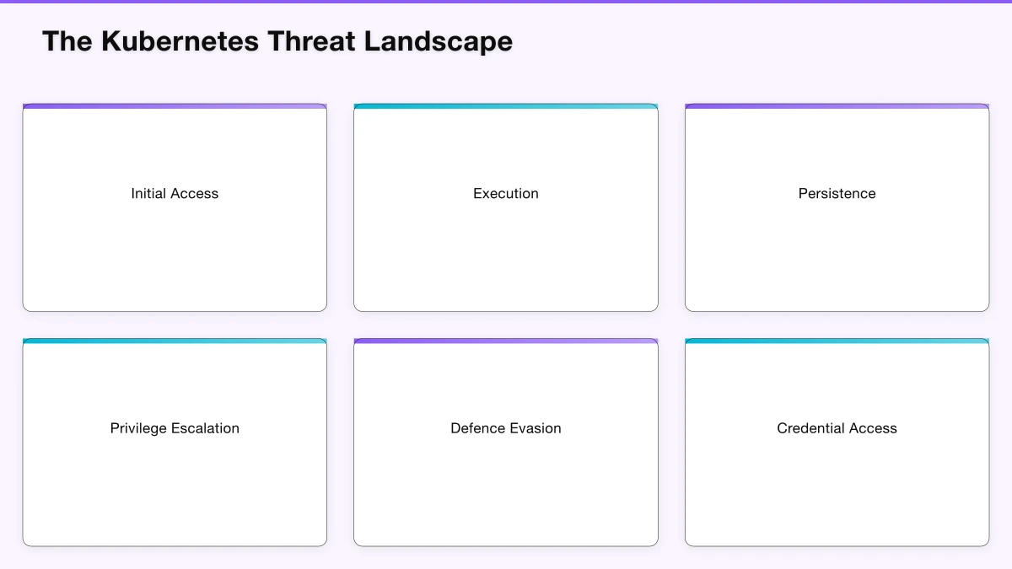
Task: Click the purple accent bar atop Persistence card
Action: coord(837,106)
